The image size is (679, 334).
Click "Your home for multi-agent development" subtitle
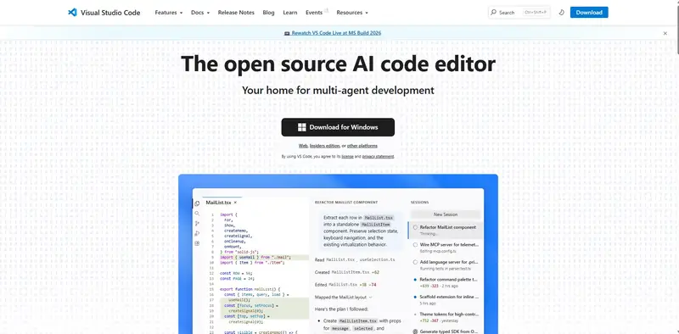(x=338, y=91)
